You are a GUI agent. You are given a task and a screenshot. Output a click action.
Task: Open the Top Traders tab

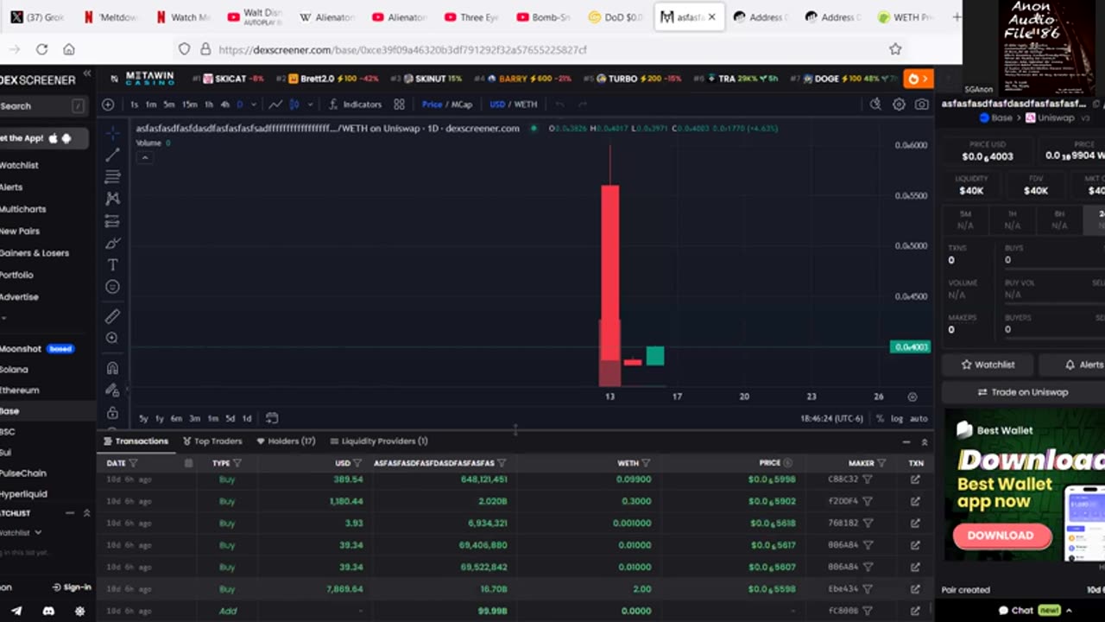[212, 441]
